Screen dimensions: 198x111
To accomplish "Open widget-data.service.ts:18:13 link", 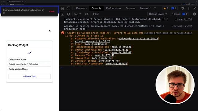I will pyautogui.click(x=138, y=39).
